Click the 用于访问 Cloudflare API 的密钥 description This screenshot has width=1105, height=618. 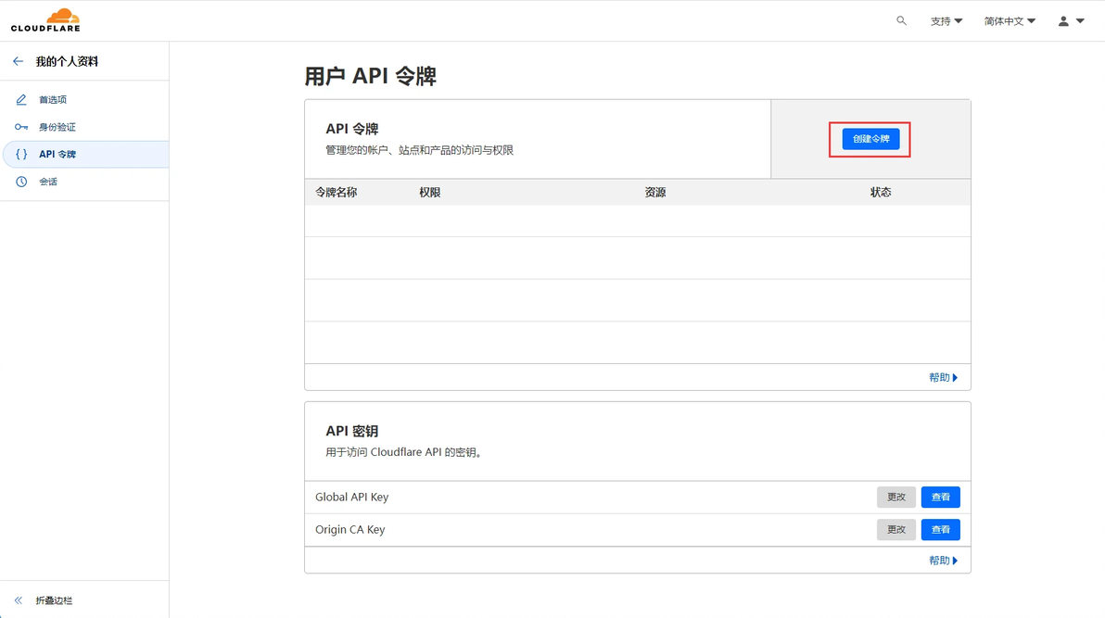coord(404,452)
